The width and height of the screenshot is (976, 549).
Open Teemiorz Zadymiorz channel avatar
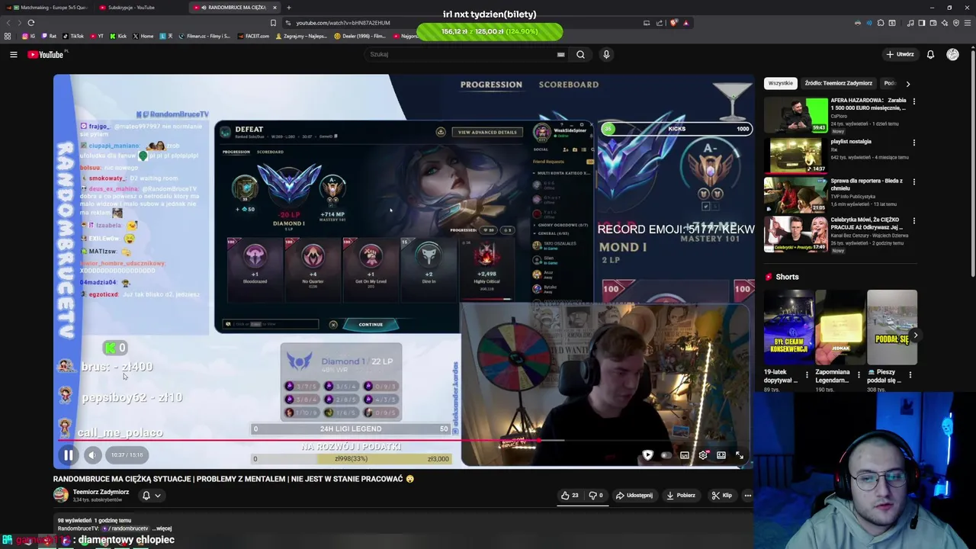(x=60, y=496)
